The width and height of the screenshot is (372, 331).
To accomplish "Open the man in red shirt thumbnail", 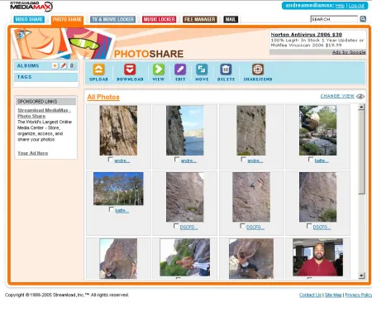I will coord(317,257).
